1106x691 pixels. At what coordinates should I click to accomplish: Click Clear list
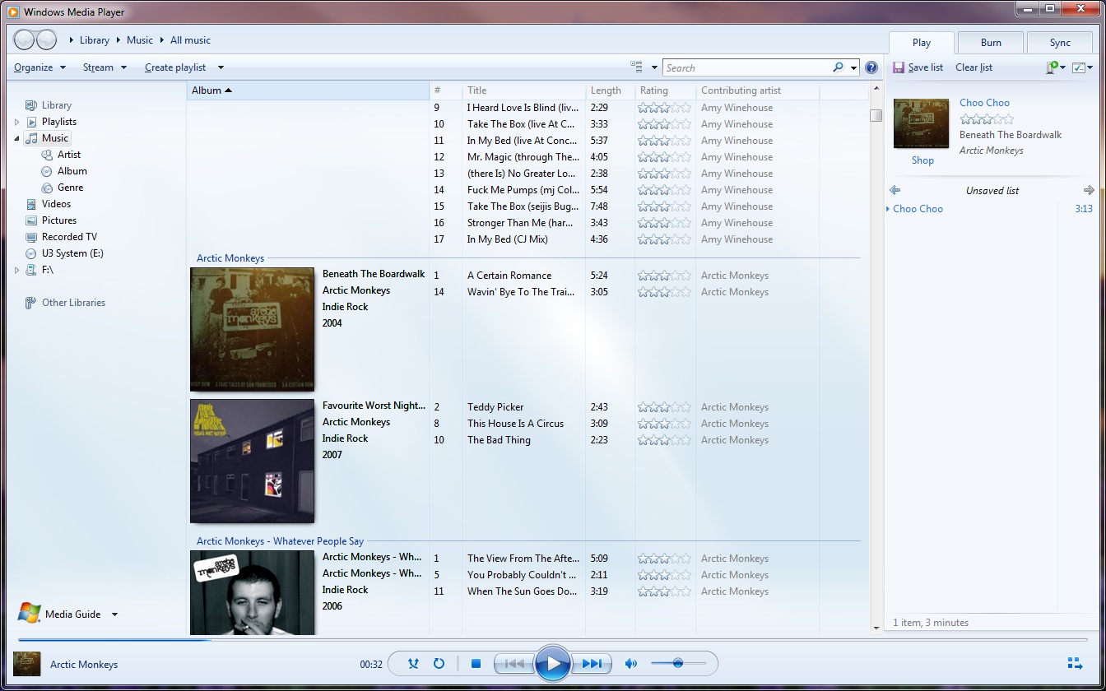coord(974,67)
